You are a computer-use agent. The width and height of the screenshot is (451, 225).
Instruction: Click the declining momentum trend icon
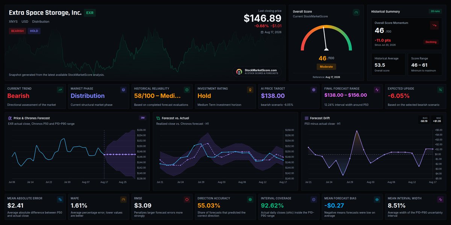pos(434,25)
